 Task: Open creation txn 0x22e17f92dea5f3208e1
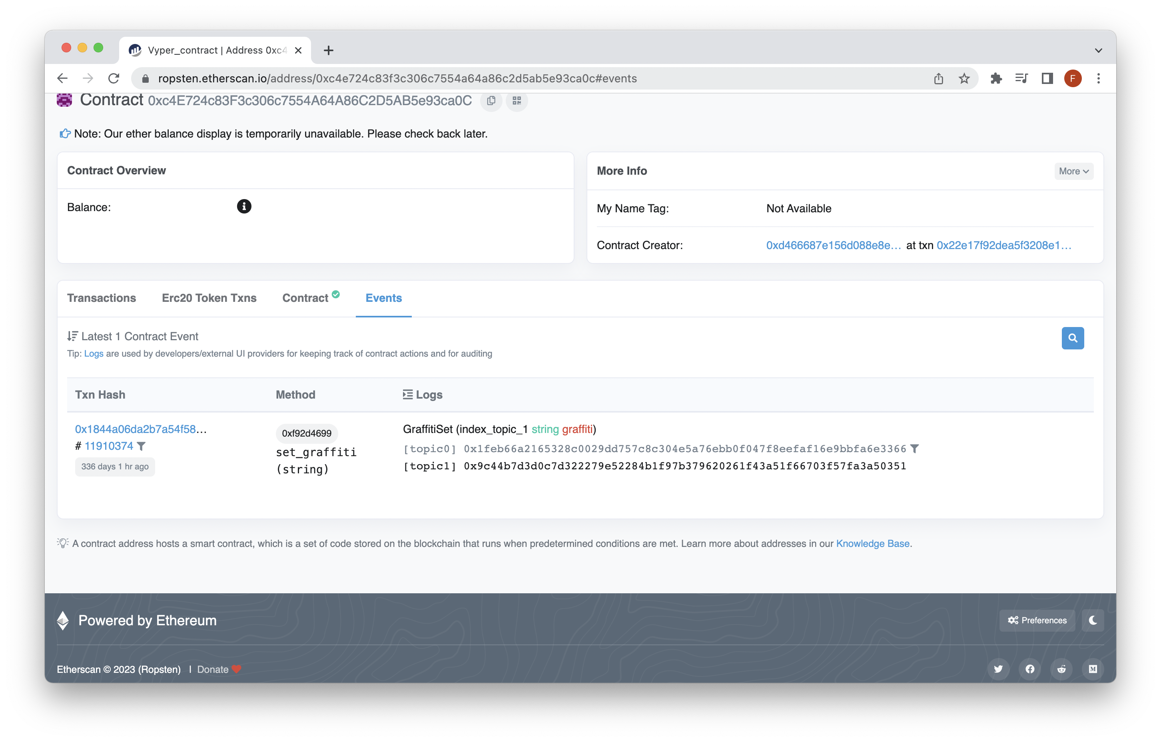[x=1004, y=245]
